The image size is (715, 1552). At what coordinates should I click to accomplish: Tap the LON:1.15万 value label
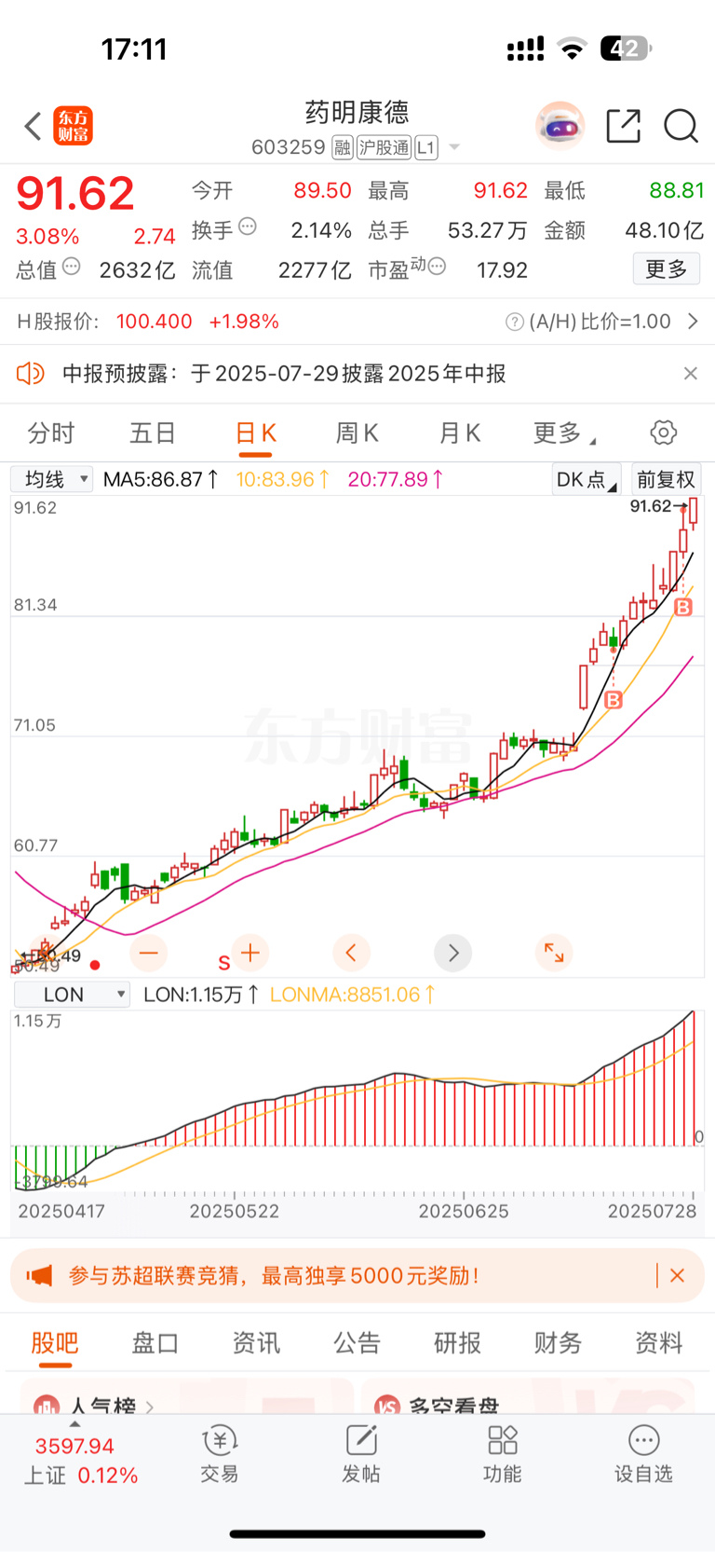tap(200, 995)
